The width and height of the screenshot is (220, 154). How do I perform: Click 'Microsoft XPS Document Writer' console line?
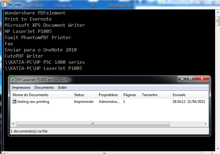pyautogui.click(x=45, y=25)
